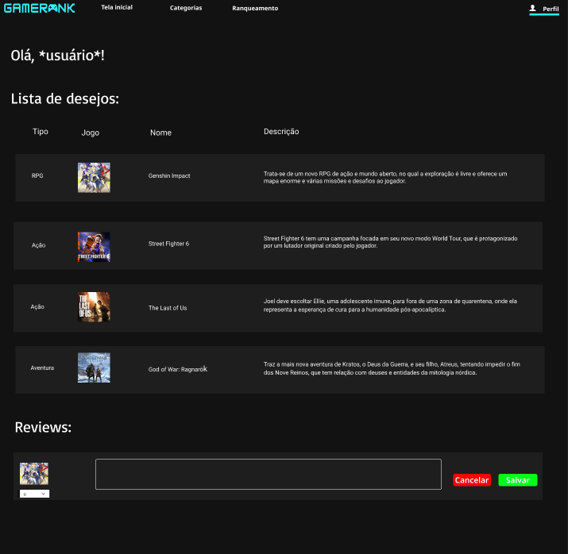The image size is (568, 554).
Task: Click the "RPG" type cell
Action: pyautogui.click(x=37, y=175)
